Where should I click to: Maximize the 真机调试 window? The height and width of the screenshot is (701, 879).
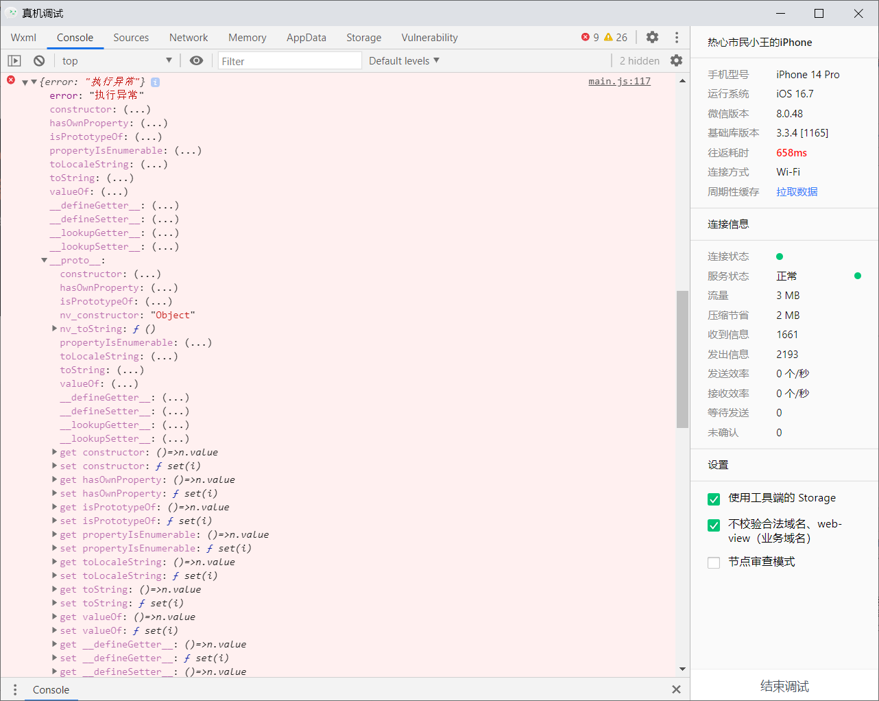(x=819, y=13)
